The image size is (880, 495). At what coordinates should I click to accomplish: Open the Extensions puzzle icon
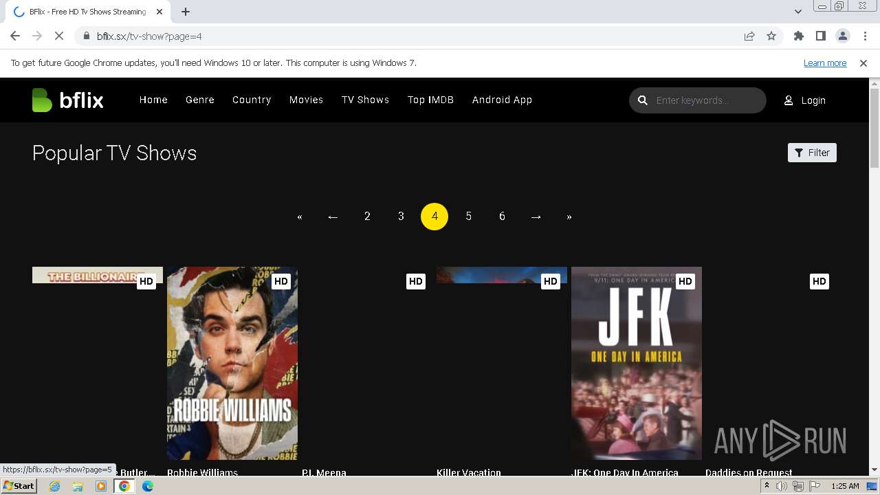799,36
